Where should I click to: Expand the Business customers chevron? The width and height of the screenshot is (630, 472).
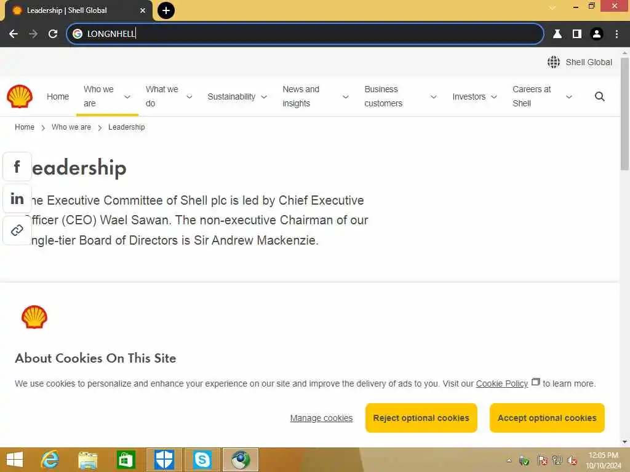coord(433,96)
